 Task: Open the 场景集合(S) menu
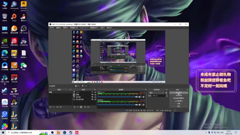94,28
